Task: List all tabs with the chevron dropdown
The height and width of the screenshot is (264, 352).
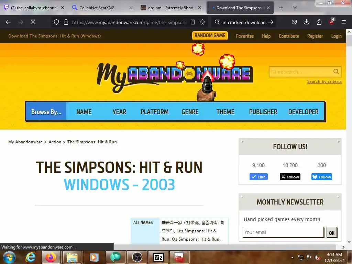Action: coord(295,8)
